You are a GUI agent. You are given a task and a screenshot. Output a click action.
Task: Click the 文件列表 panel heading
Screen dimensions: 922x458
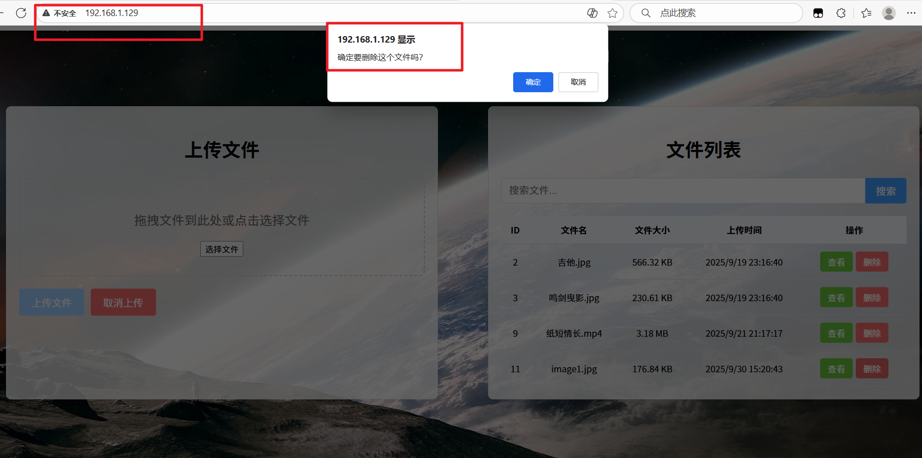[703, 150]
